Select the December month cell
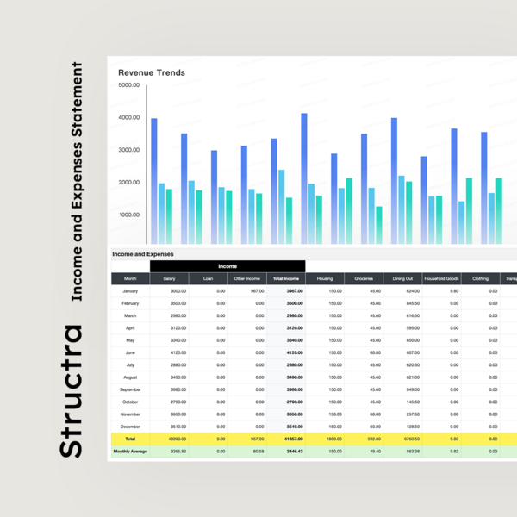The height and width of the screenshot is (517, 517). [130, 427]
